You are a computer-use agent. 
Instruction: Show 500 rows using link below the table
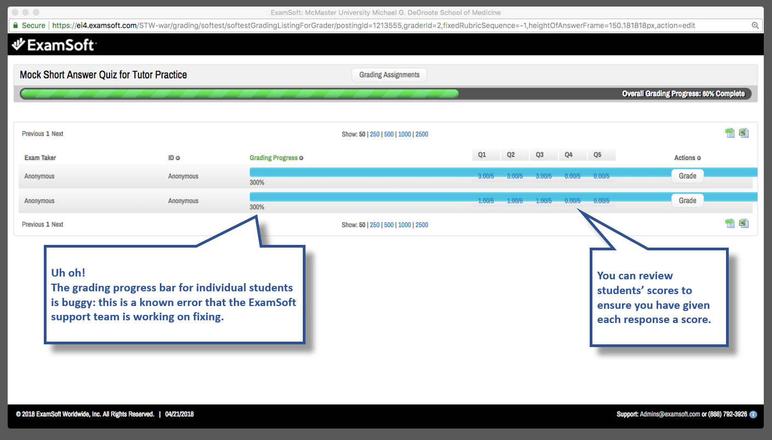click(389, 225)
